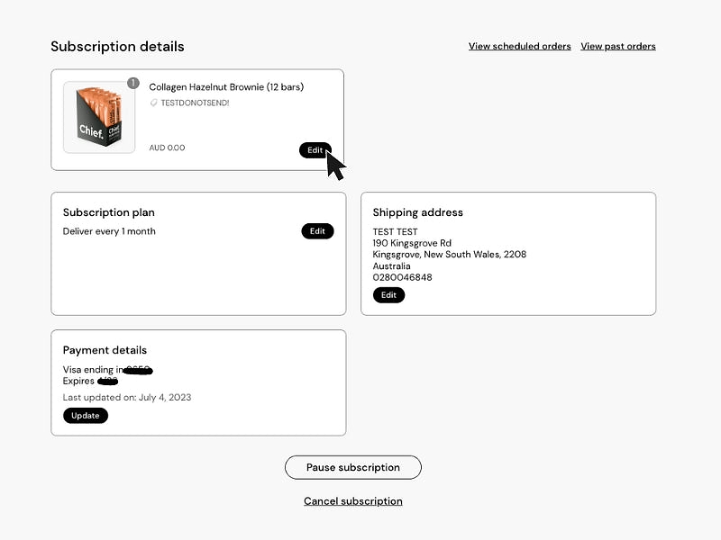Click the Chief bars product thumbnail

coord(99,118)
